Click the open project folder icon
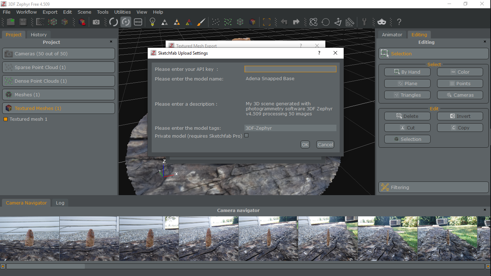Viewport: 491px width, 276px height. click(x=11, y=22)
